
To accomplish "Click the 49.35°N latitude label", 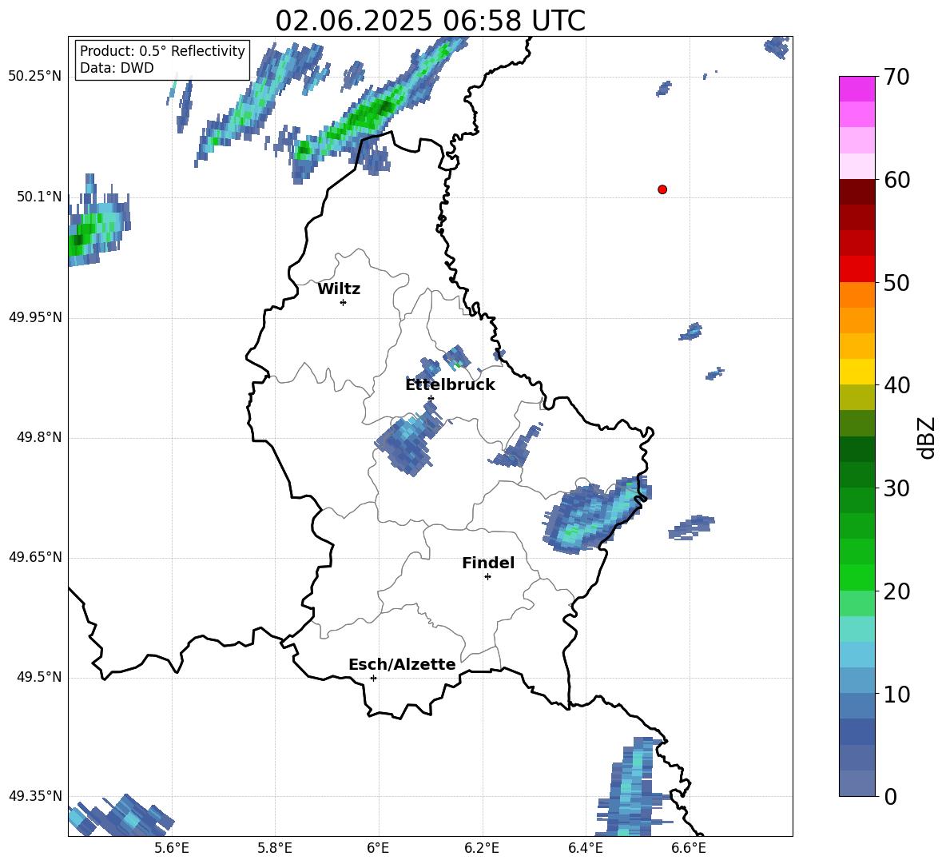I will (x=35, y=796).
